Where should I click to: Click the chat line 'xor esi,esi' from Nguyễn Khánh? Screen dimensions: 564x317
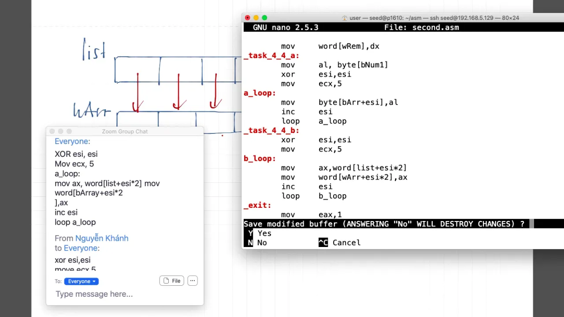73,260
